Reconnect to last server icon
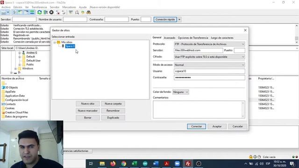Image resolution: width=299 pixels, height=168 pixels. point(64,13)
